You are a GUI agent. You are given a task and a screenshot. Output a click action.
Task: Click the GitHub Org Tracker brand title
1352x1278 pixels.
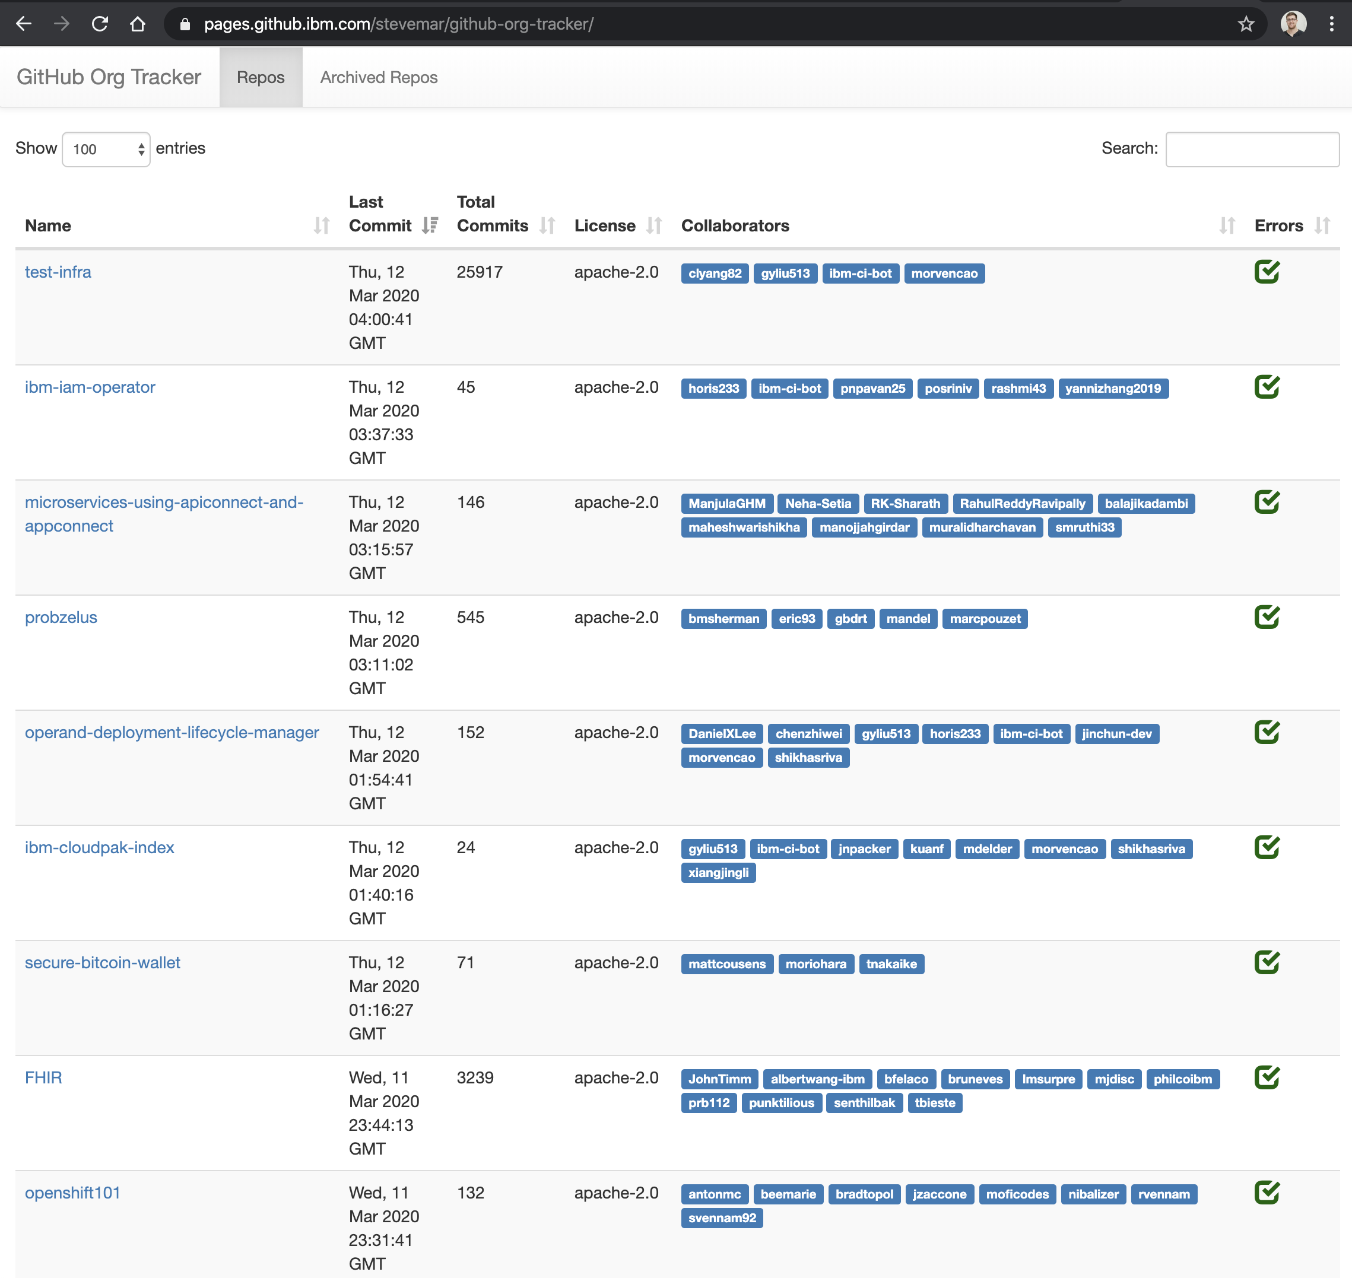[109, 77]
